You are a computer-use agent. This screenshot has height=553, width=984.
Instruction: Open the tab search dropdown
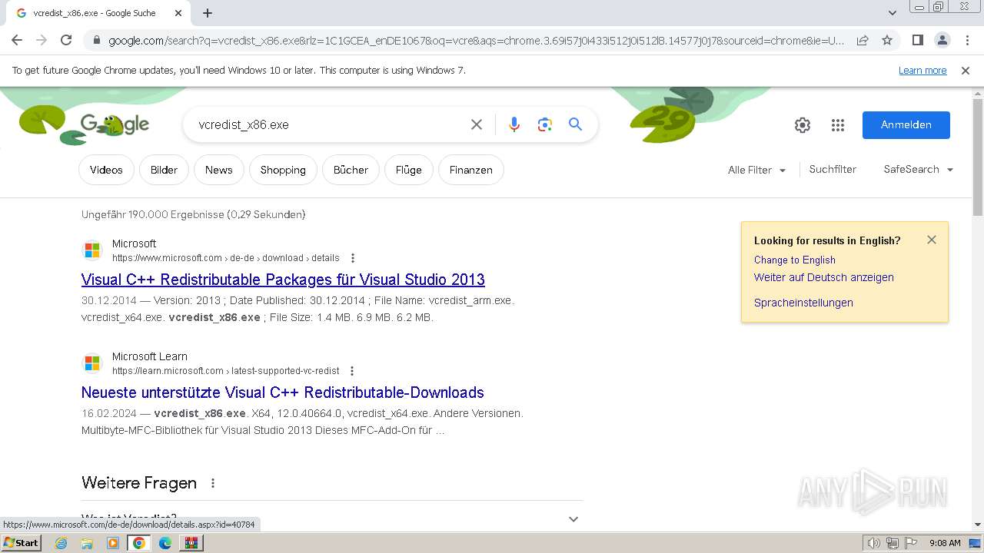point(893,13)
